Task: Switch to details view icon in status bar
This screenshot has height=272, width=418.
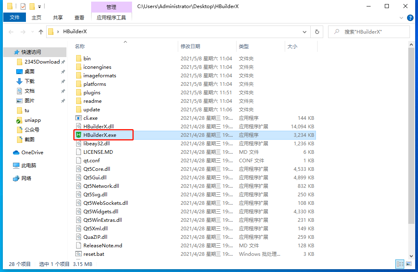Action: pos(399,264)
